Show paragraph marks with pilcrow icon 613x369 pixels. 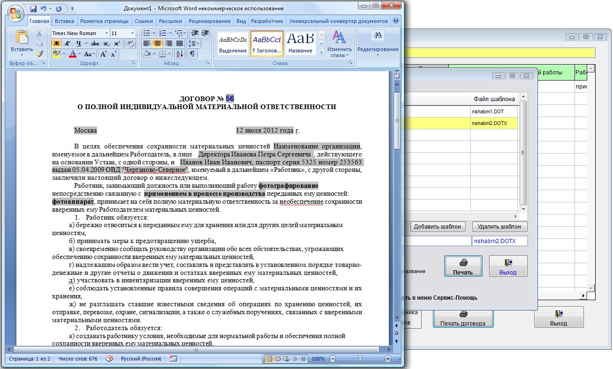192,54
